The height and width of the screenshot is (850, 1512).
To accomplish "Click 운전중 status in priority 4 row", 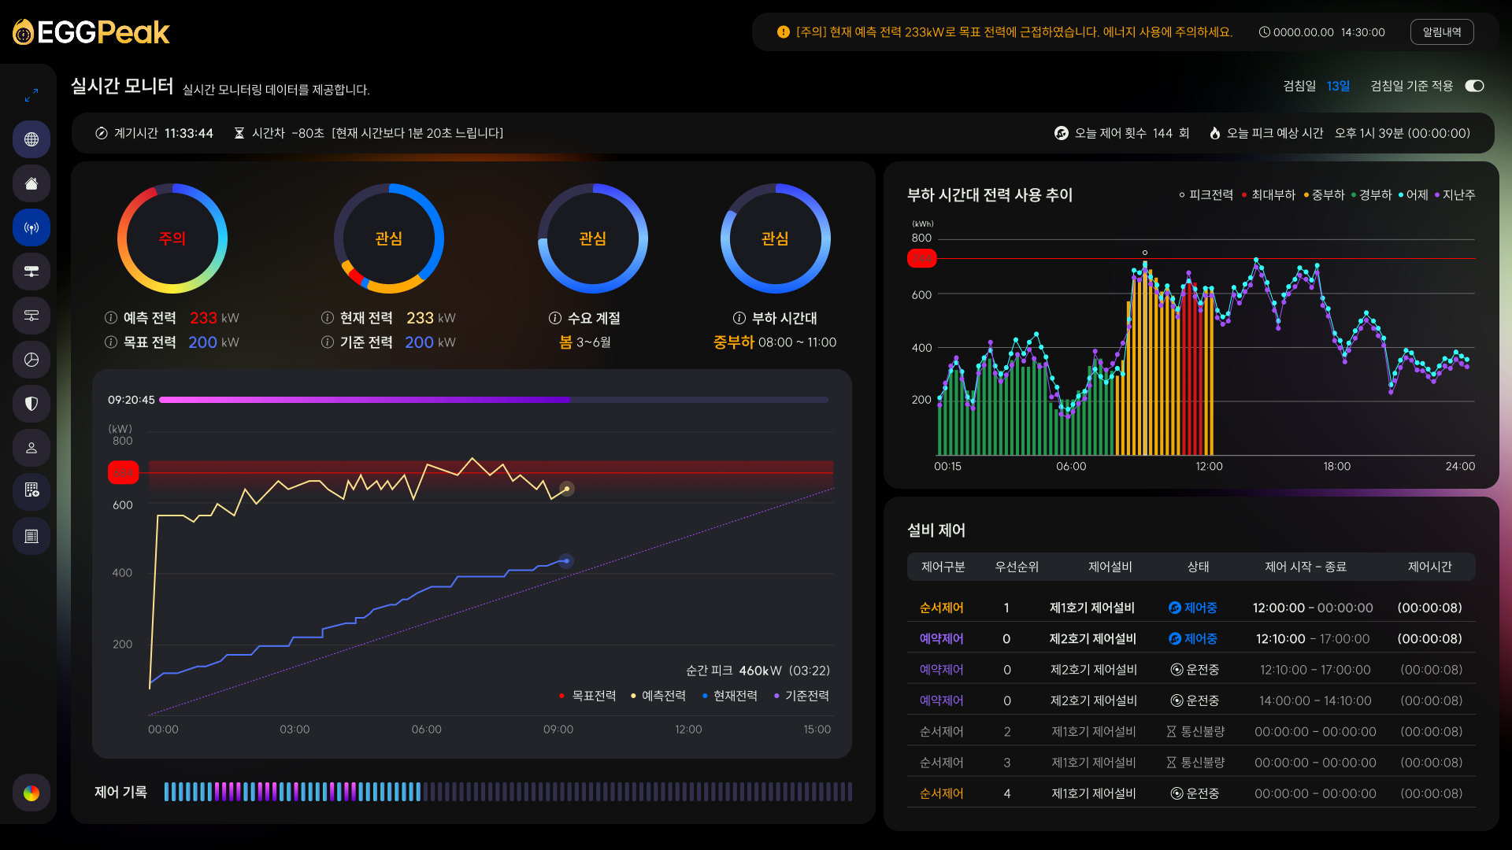I will tap(1195, 793).
